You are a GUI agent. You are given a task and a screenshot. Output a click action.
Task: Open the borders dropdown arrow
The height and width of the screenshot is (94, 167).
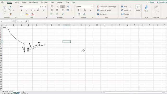[x=23, y=14]
